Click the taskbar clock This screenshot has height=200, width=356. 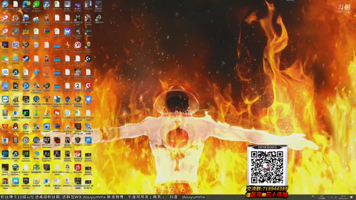pyautogui.click(x=343, y=197)
